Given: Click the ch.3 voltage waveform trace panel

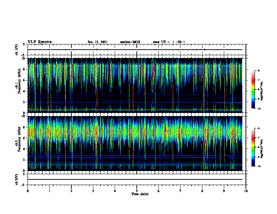Looking at the screenshot, I should 137,179.
